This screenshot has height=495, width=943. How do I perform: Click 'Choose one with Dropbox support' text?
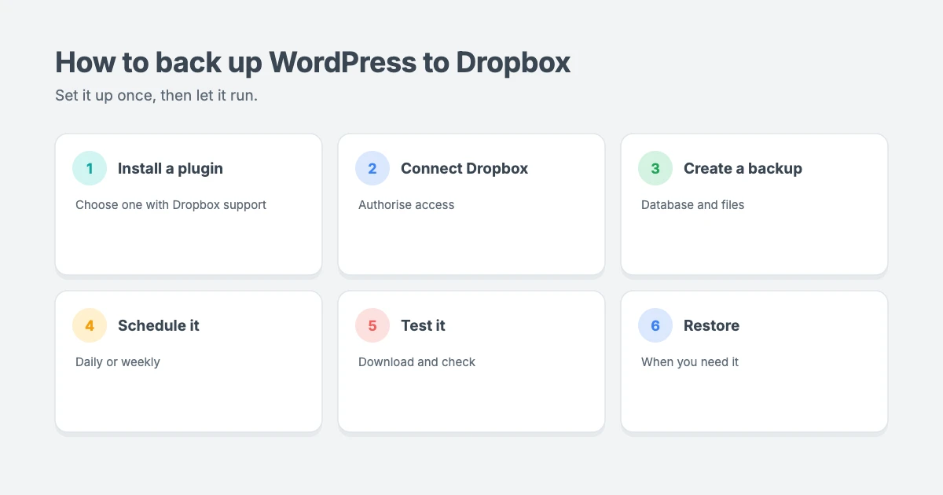pos(171,205)
